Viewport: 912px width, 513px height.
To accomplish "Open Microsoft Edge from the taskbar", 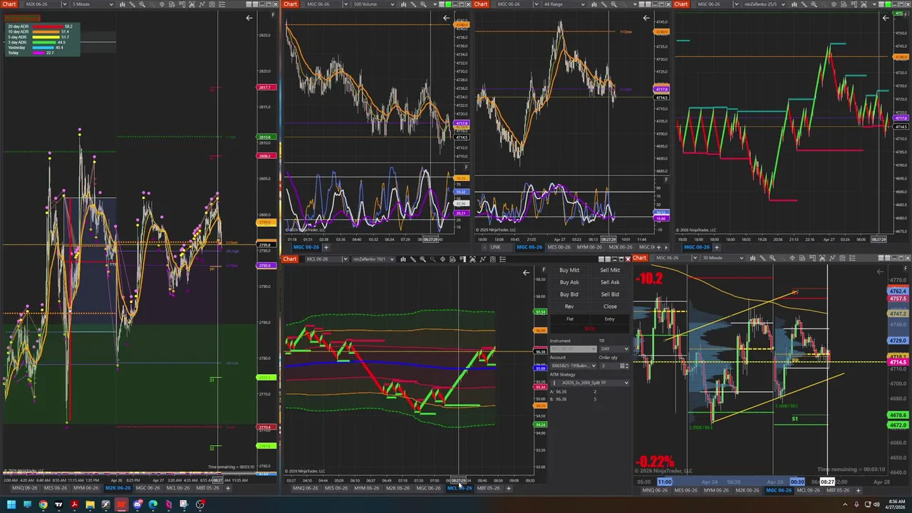I will click(153, 504).
